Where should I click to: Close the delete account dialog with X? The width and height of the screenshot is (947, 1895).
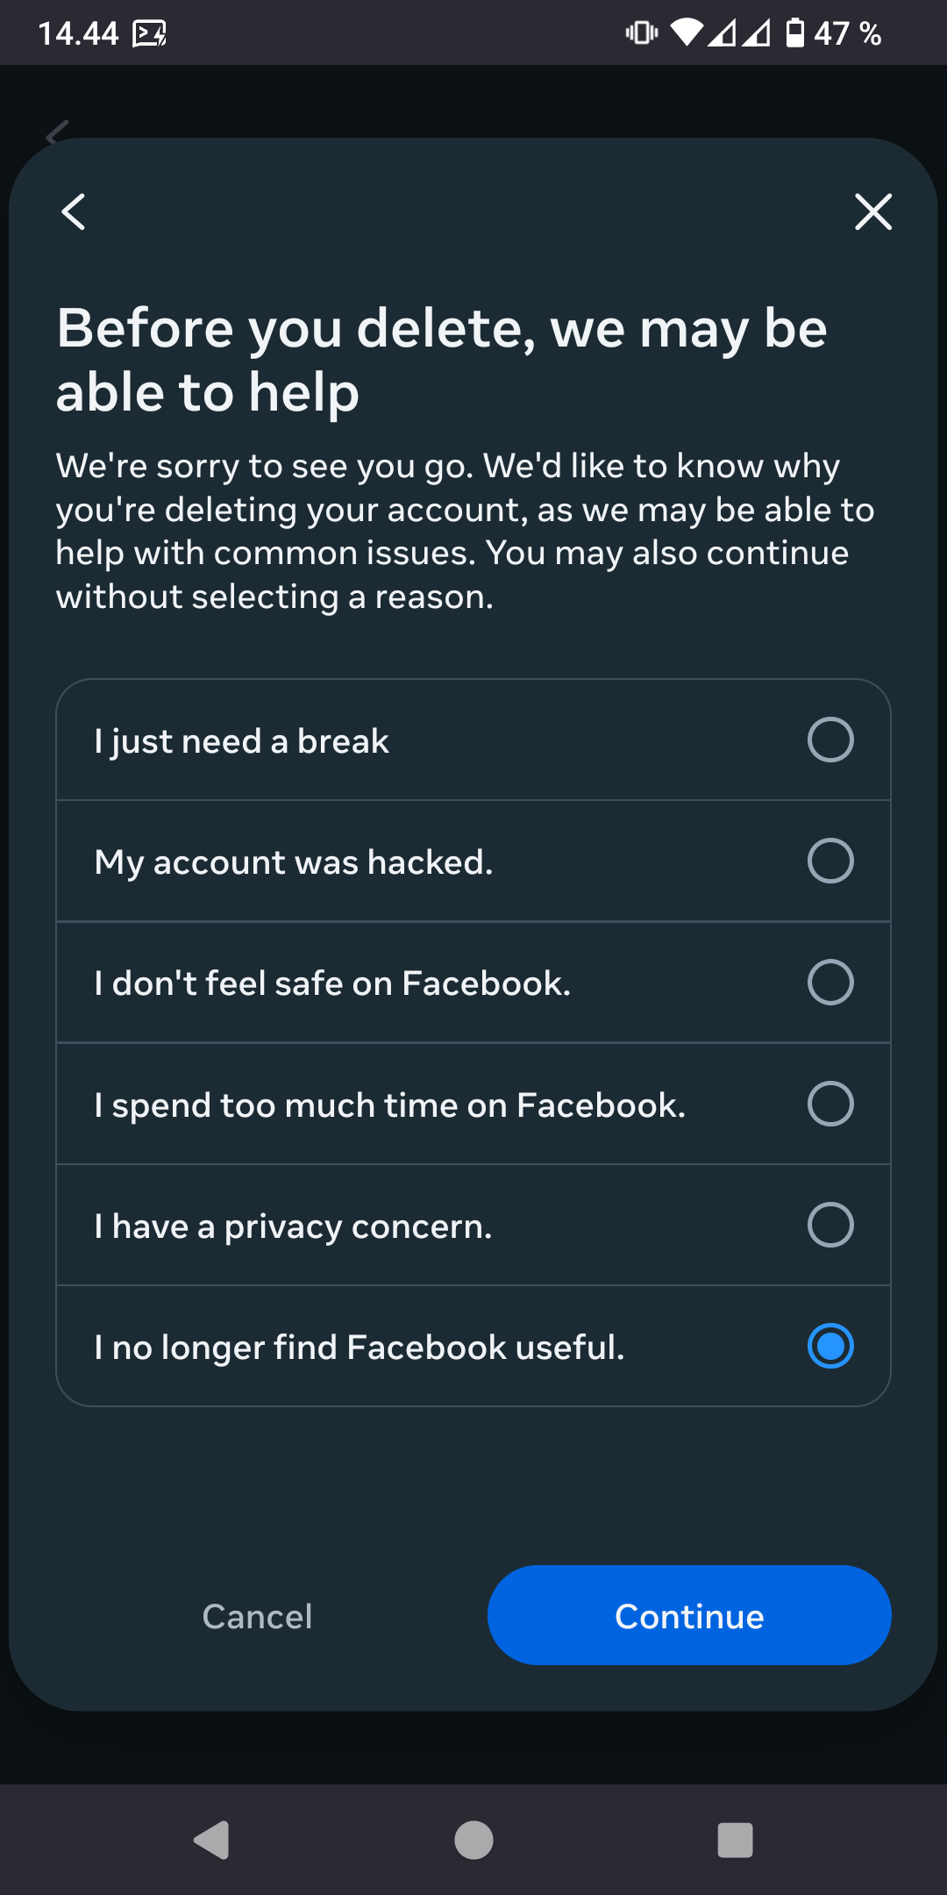[872, 211]
